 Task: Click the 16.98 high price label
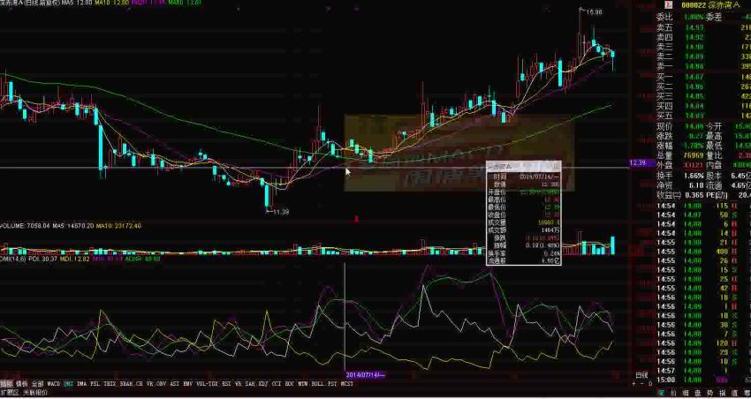(x=594, y=12)
